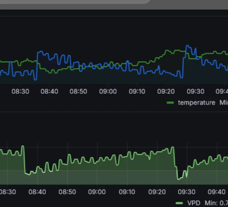Click the blue line's highest peak near 09:27
The image size is (228, 207).
187,46
